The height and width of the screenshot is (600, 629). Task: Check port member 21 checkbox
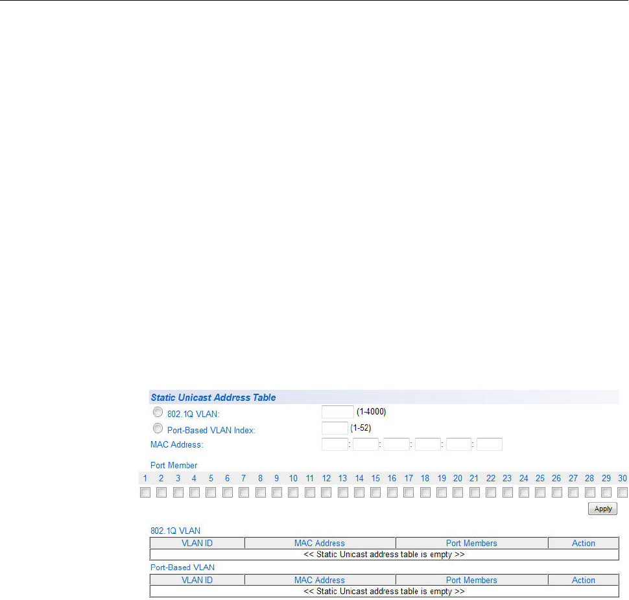[x=474, y=492]
